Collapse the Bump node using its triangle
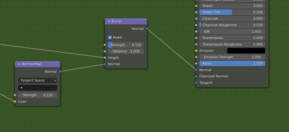 (109, 21)
